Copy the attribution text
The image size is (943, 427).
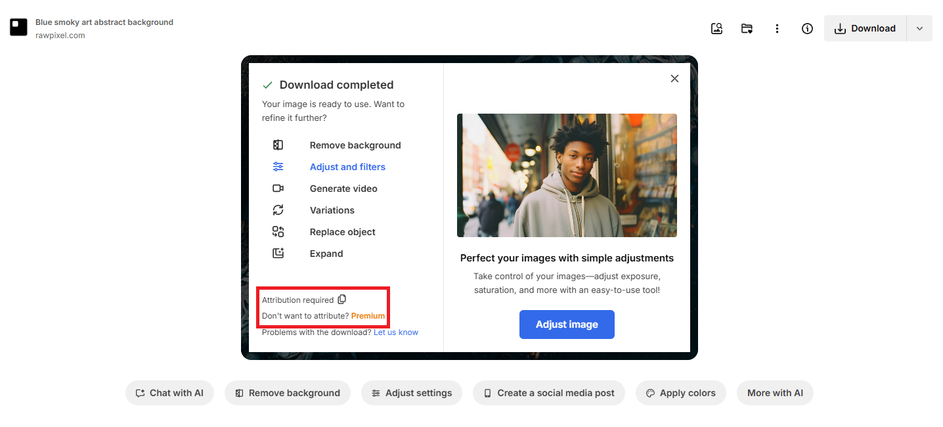[341, 299]
